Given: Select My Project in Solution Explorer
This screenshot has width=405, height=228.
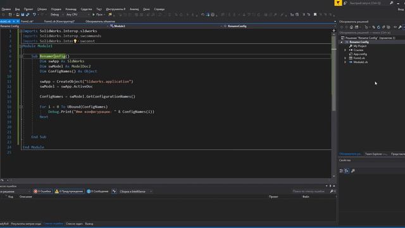Looking at the screenshot, I should tap(359, 46).
